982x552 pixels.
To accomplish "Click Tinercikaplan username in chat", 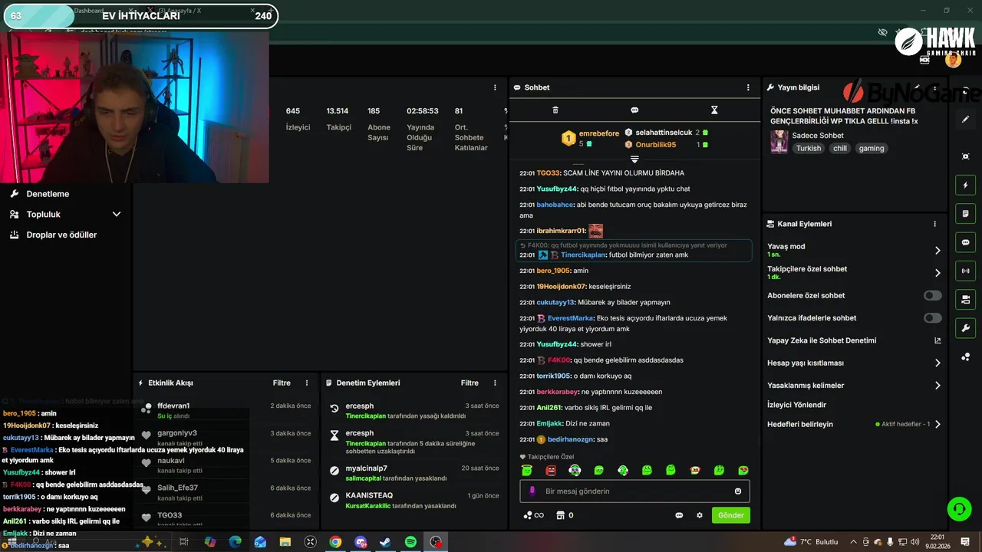I will (x=583, y=255).
